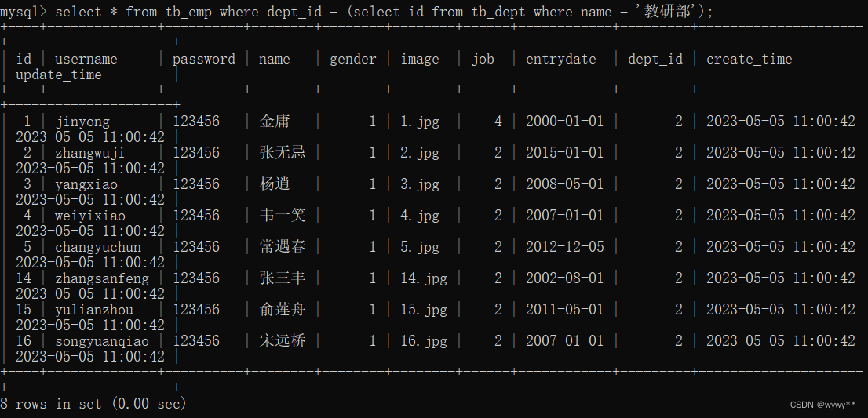Screen dimensions: 868x418
Task: Click password '123456' in zhangwuji row
Action: coord(196,153)
